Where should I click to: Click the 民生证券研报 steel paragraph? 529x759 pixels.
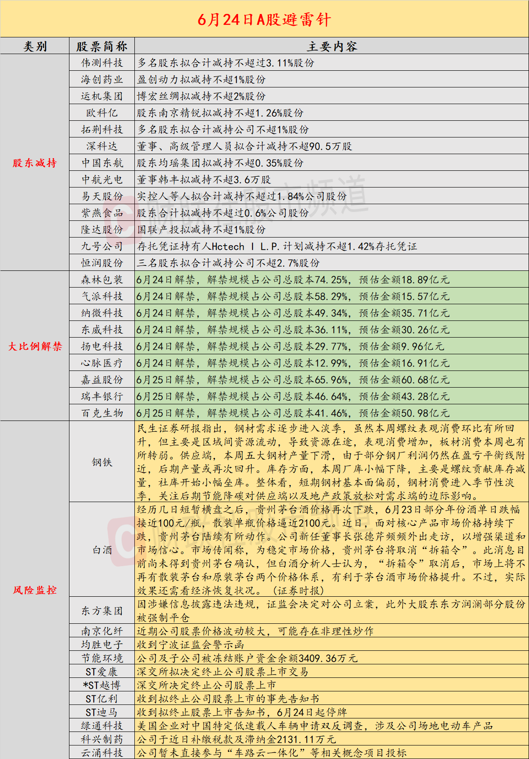(x=331, y=462)
